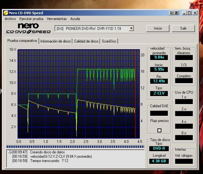Click the copy-to-clipboard icon in title bar
203x174 pixels.
click(171, 13)
